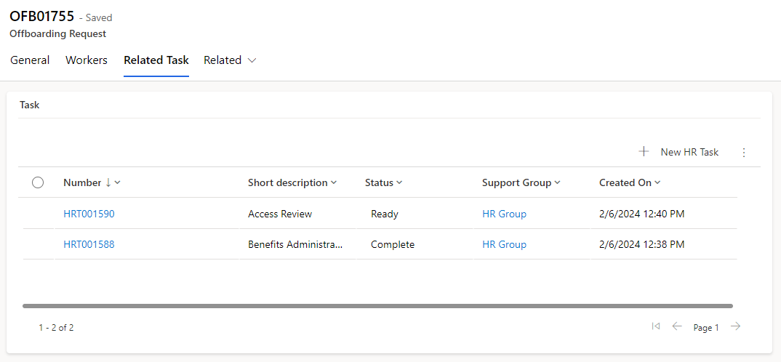Select the row for task HRT001590
Image resolution: width=781 pixels, height=362 pixels.
38,214
